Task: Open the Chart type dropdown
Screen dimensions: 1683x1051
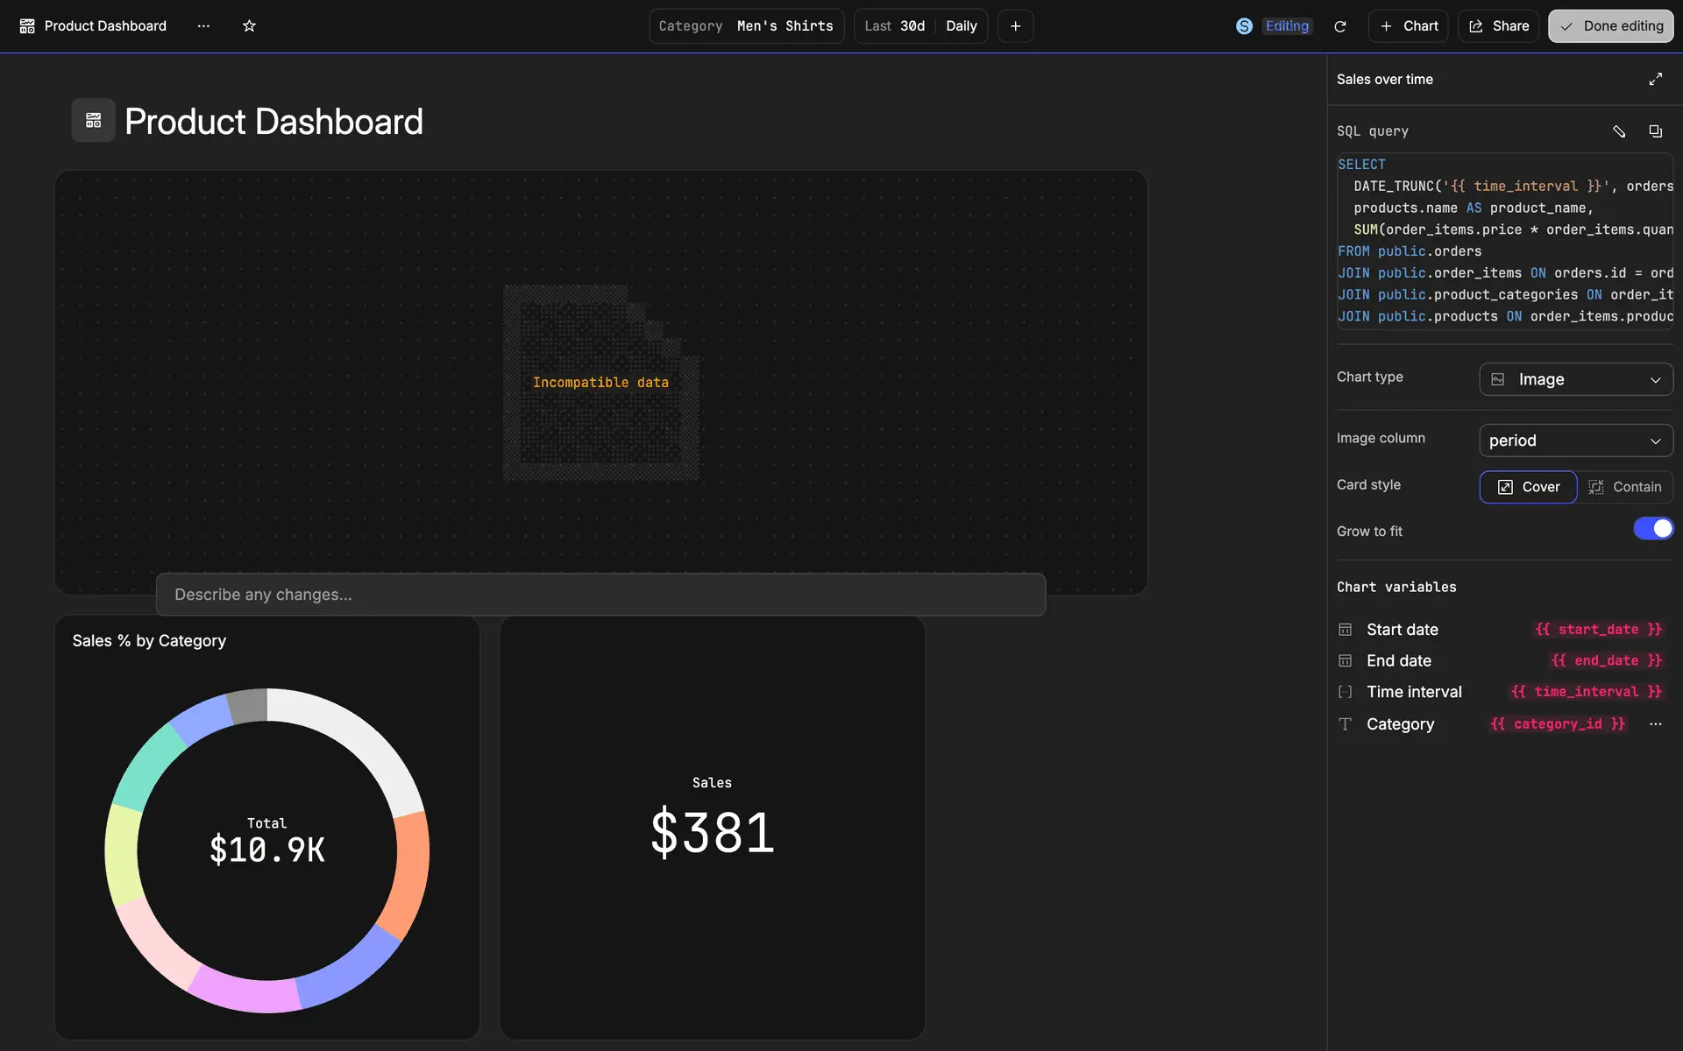Action: click(x=1575, y=379)
